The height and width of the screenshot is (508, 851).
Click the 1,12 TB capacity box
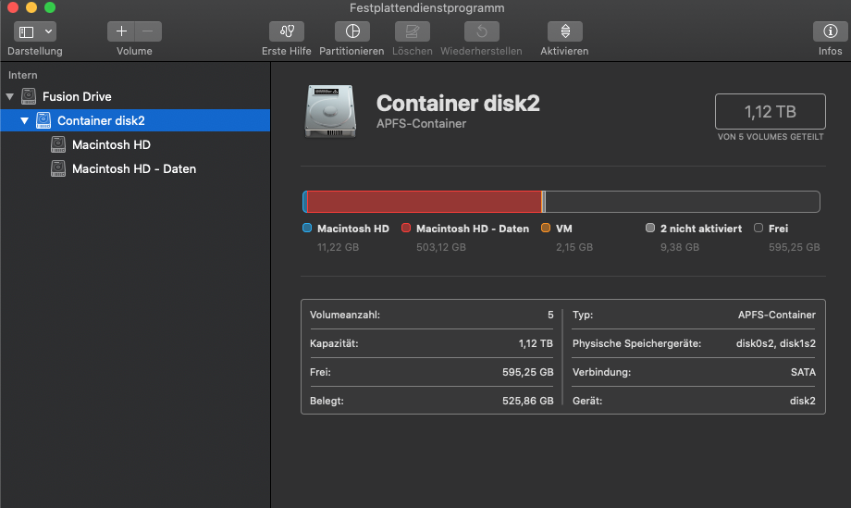770,112
